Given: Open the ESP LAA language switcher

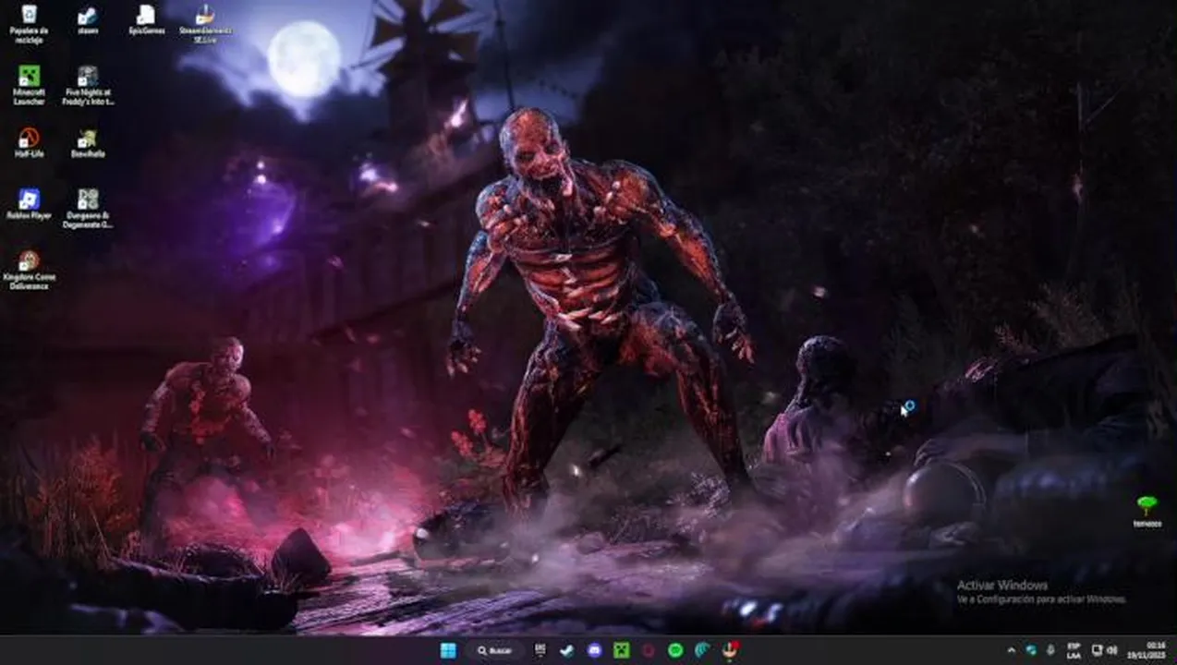Looking at the screenshot, I should tap(1074, 650).
